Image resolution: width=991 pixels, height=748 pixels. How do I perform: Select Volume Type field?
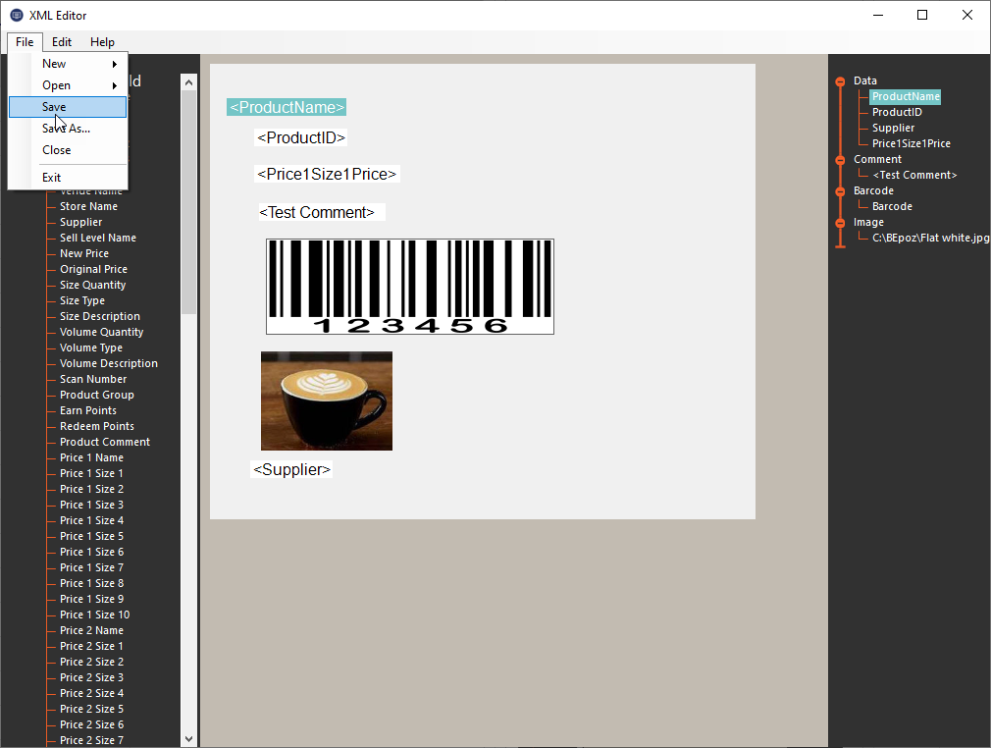(x=91, y=347)
